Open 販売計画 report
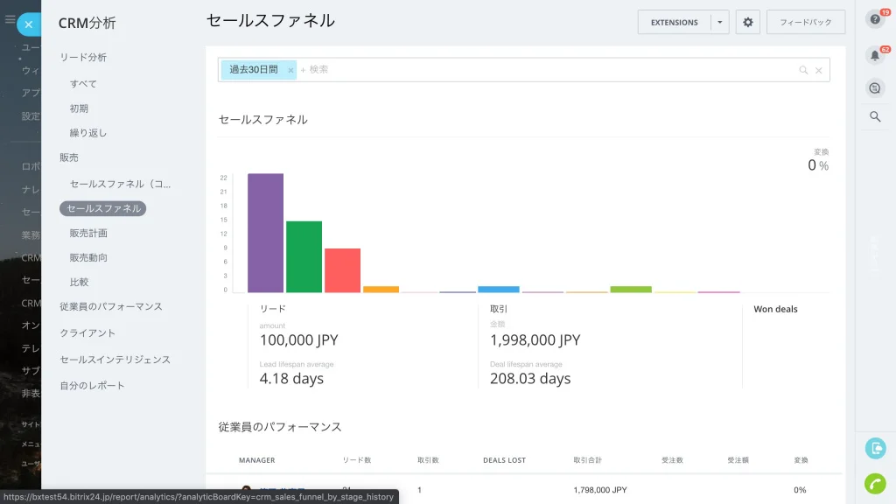Screen dimensions: 896x504 (88, 233)
